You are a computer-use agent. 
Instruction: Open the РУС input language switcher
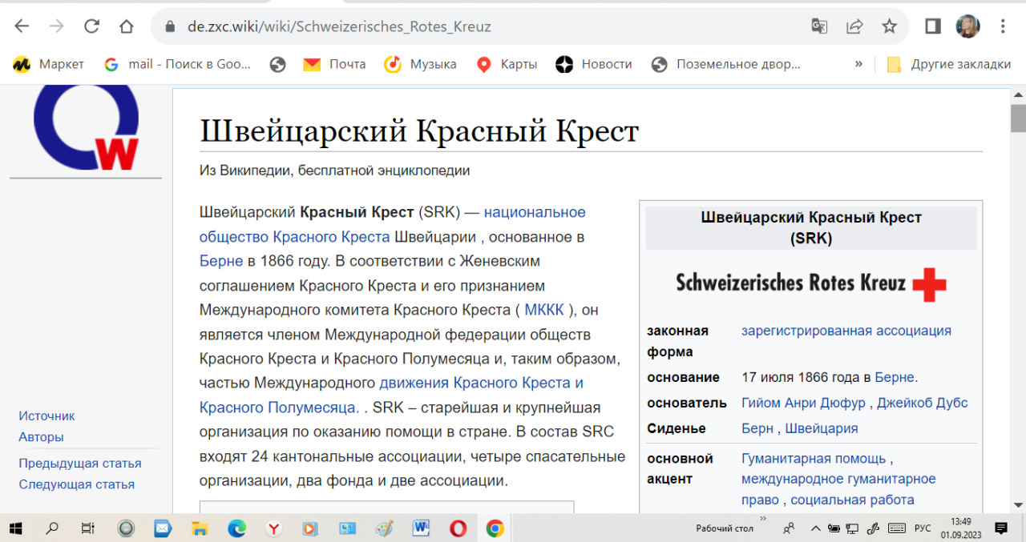pyautogui.click(x=923, y=528)
